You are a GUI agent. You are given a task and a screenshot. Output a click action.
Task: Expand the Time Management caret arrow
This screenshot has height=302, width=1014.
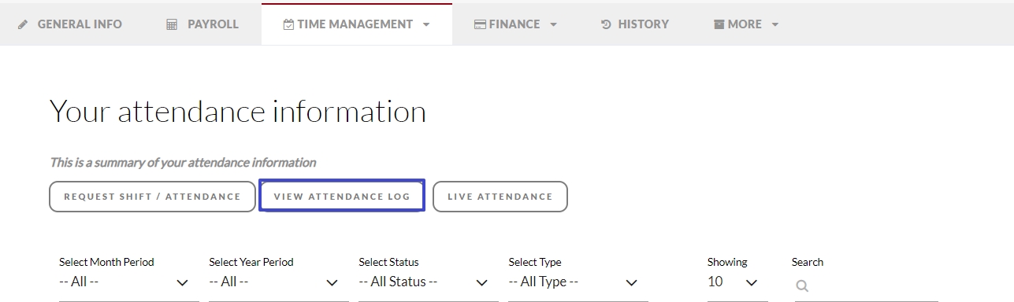click(x=426, y=24)
